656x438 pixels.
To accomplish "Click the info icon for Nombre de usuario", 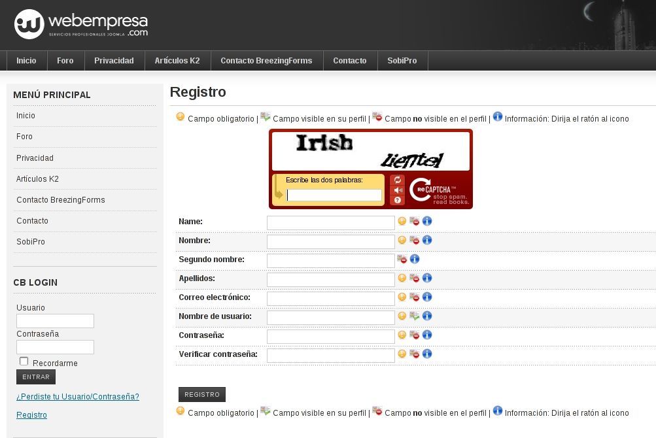I will [x=426, y=316].
